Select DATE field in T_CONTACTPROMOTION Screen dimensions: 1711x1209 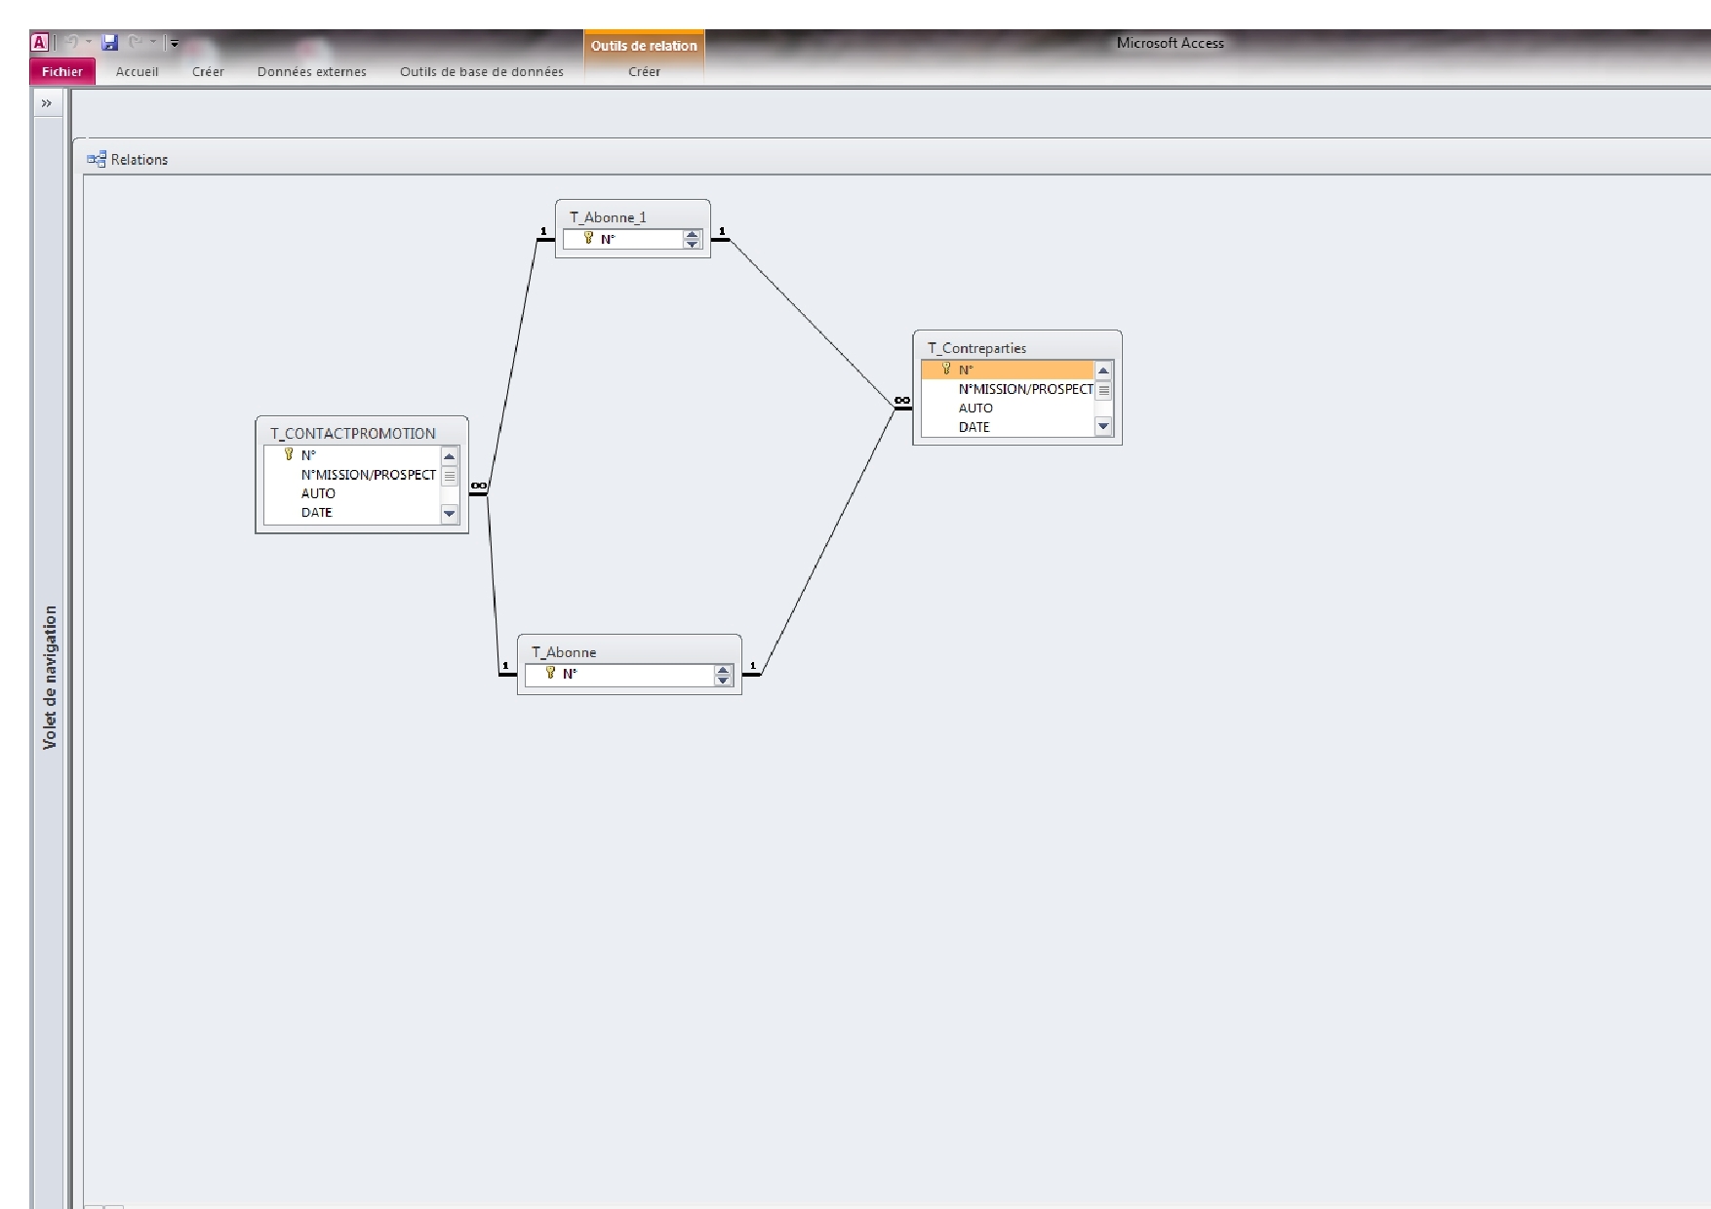tap(352, 513)
